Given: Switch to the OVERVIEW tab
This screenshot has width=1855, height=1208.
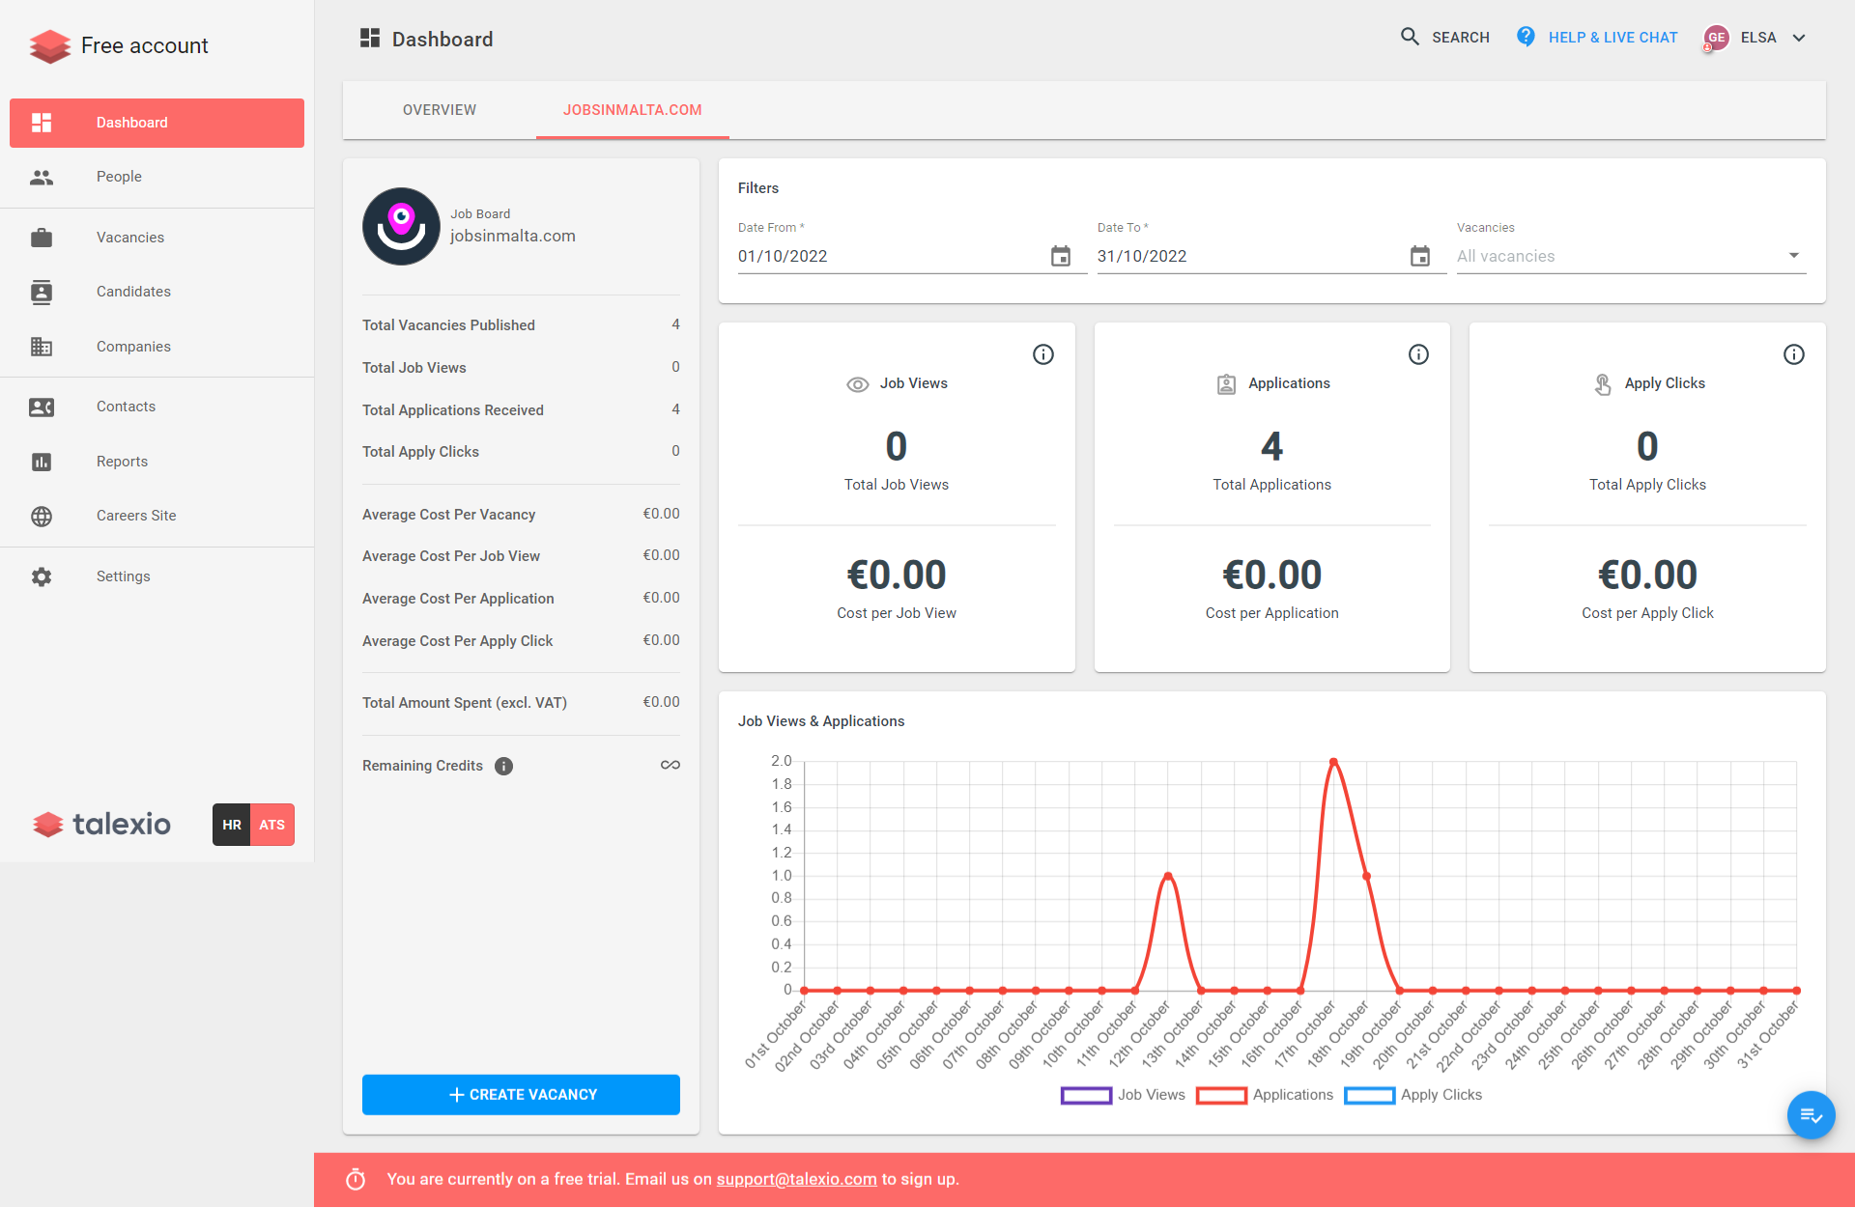Looking at the screenshot, I should [440, 110].
